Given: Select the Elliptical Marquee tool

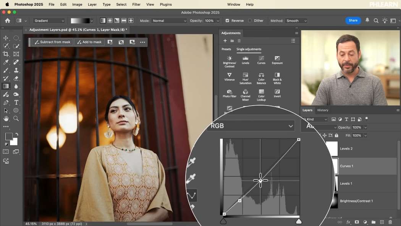Looking at the screenshot, I should click(x=16, y=38).
